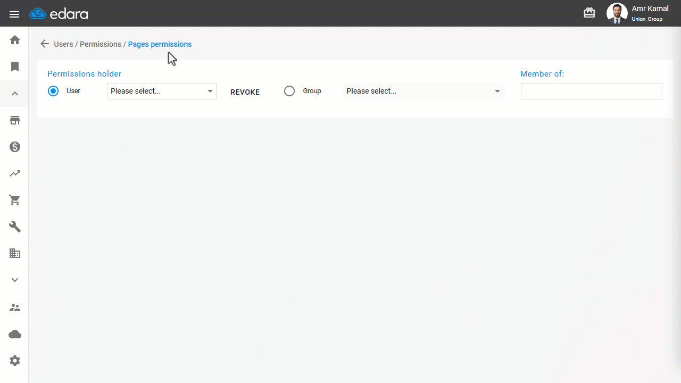Open the building sidebar icon
The width and height of the screenshot is (681, 383).
click(x=15, y=253)
